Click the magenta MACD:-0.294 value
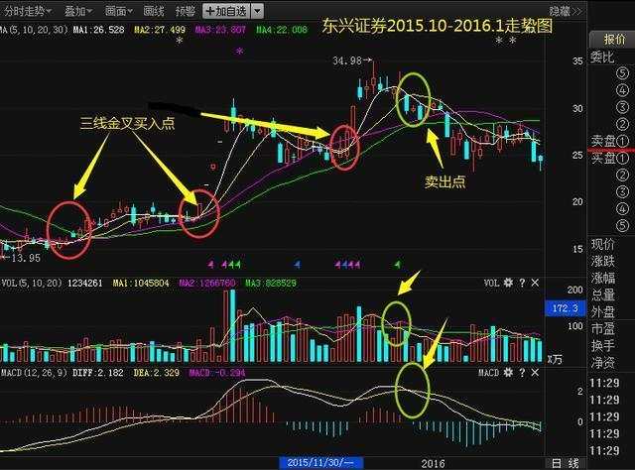The width and height of the screenshot is (635, 470). (217, 373)
